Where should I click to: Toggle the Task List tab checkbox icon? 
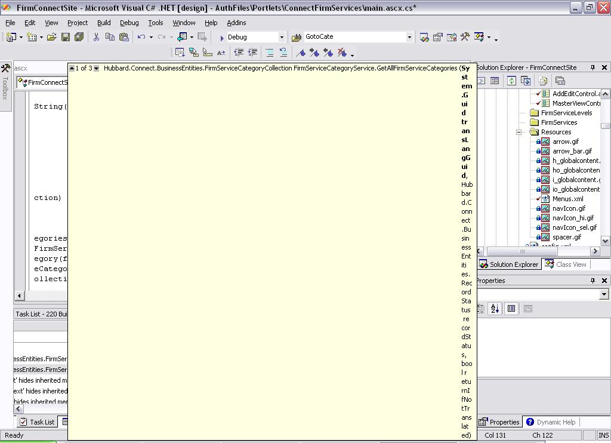23,422
